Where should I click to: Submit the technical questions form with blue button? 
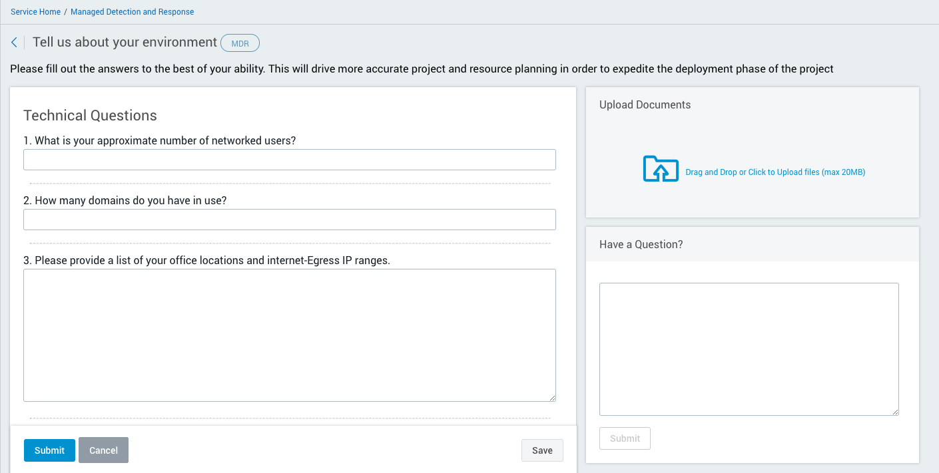[49, 450]
